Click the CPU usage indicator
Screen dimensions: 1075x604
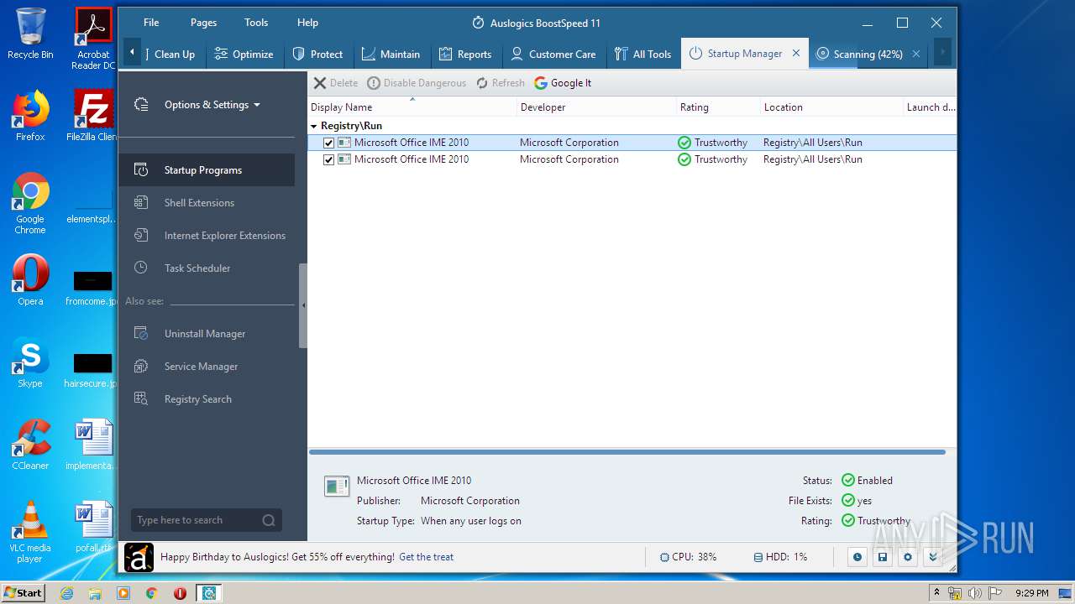point(688,557)
